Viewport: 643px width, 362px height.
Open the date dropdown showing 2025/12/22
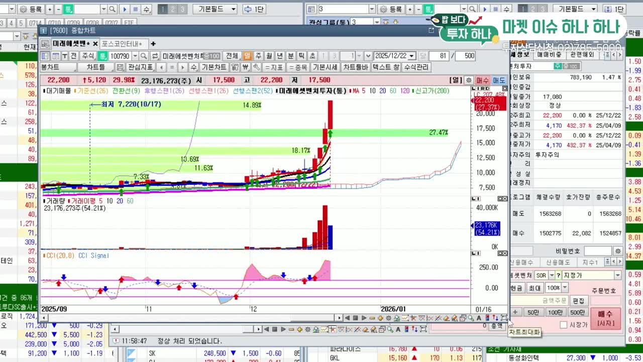click(412, 56)
